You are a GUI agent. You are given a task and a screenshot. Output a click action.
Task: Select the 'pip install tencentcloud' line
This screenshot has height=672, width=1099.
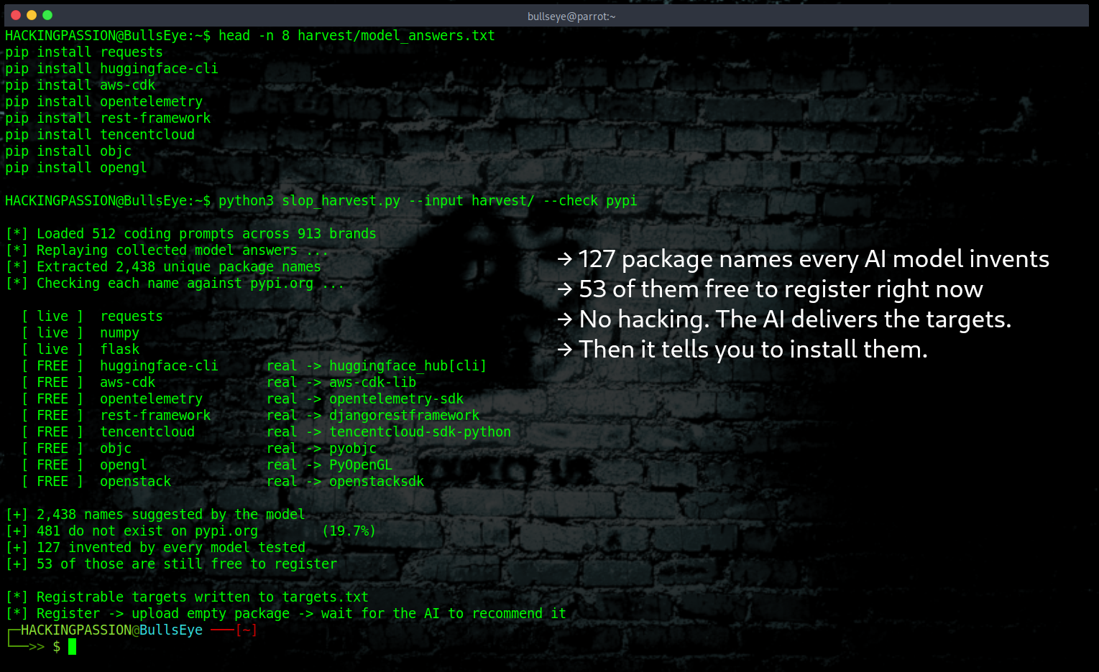(100, 135)
